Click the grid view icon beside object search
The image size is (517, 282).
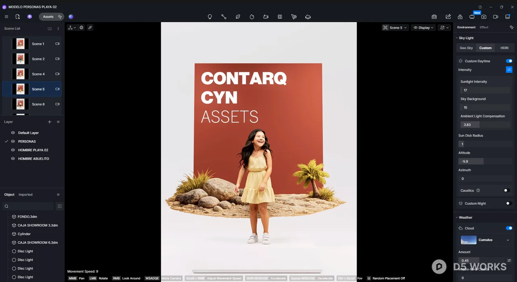[59, 206]
